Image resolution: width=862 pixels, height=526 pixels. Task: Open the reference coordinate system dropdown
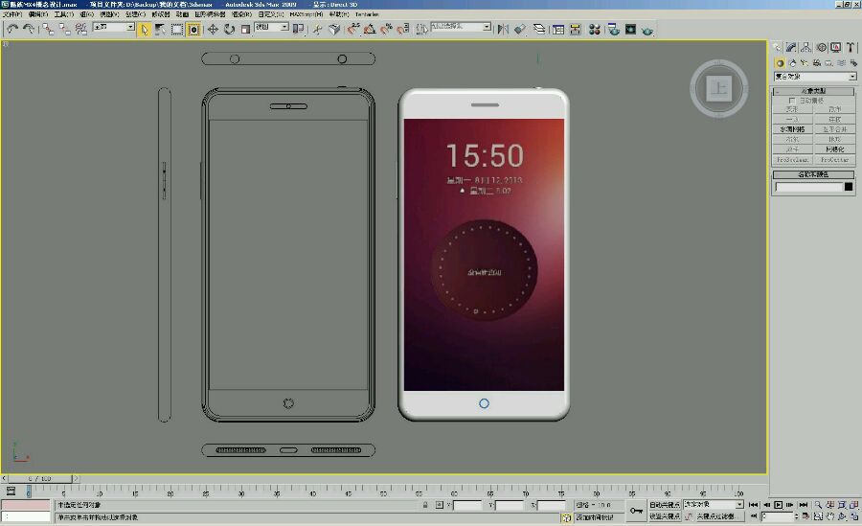272,27
